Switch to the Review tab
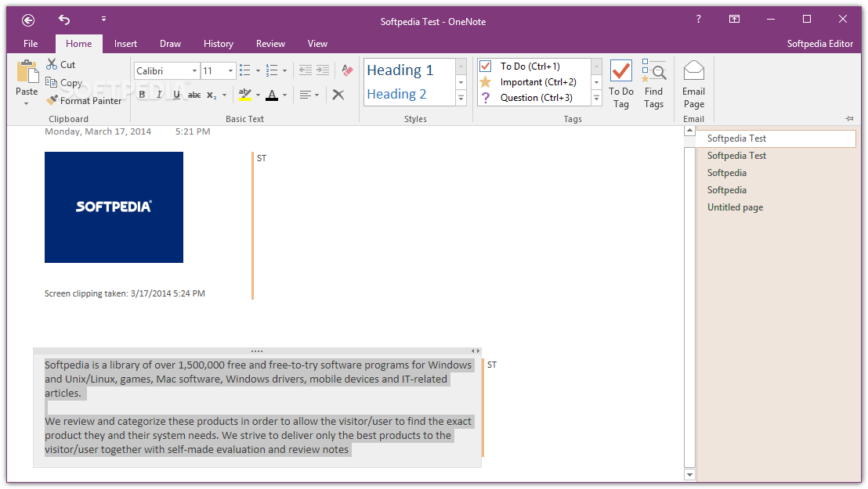Viewport: 868px width, 489px height. [x=270, y=44]
